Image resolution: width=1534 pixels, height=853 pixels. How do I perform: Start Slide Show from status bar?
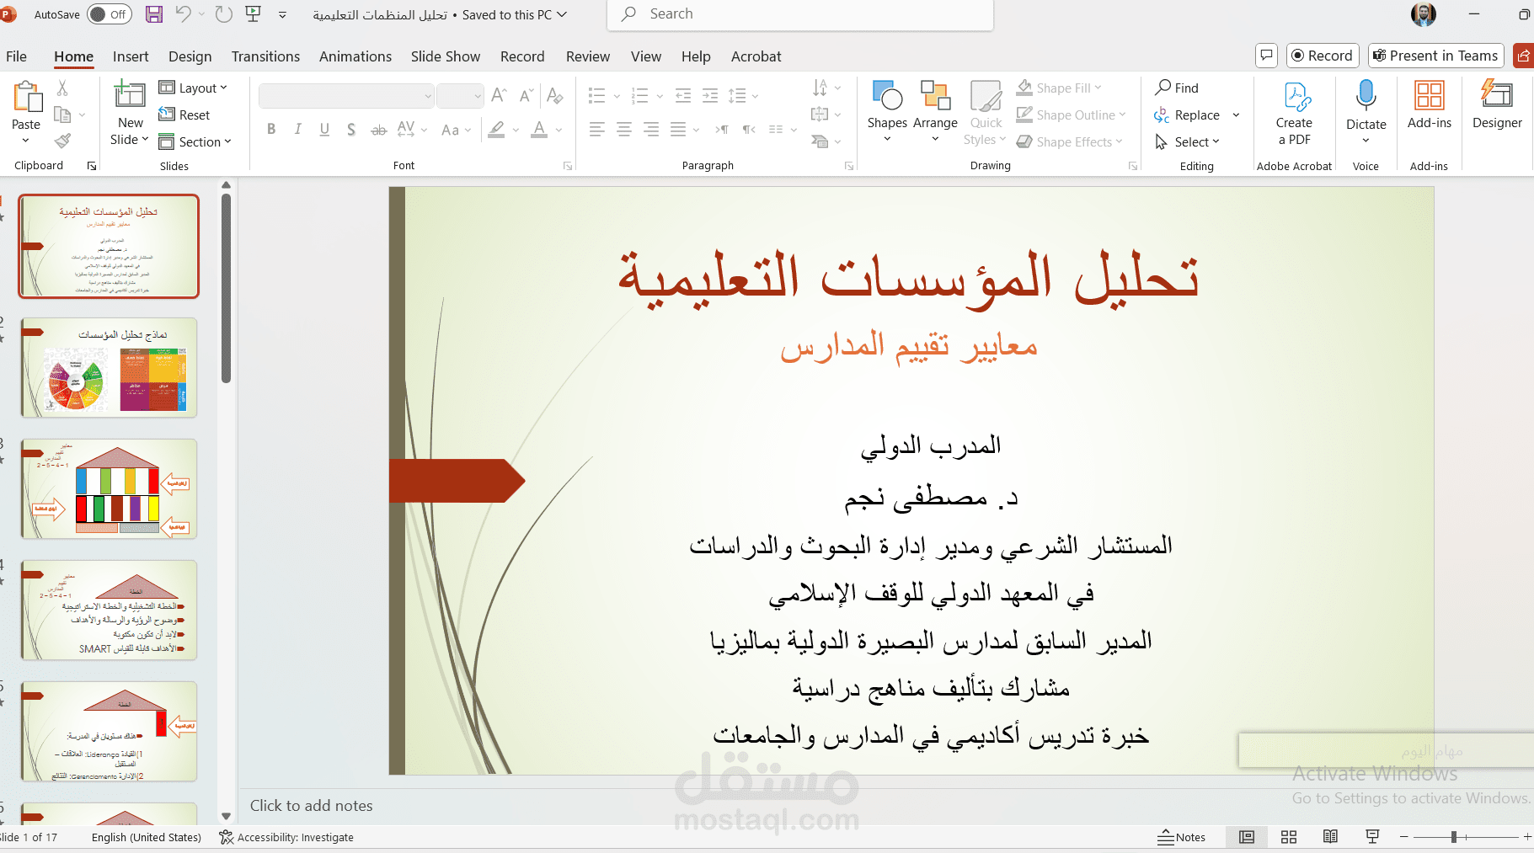[1372, 837]
